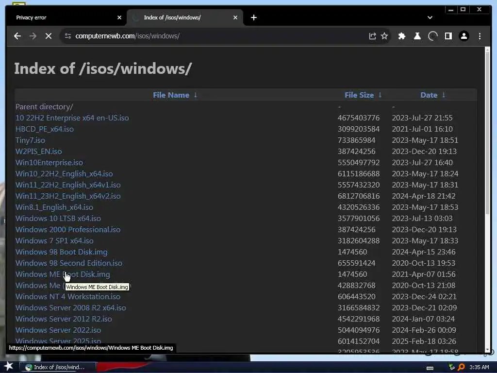Open HBCD_PE_x64.iso link
This screenshot has width=497, height=373.
tap(45, 129)
